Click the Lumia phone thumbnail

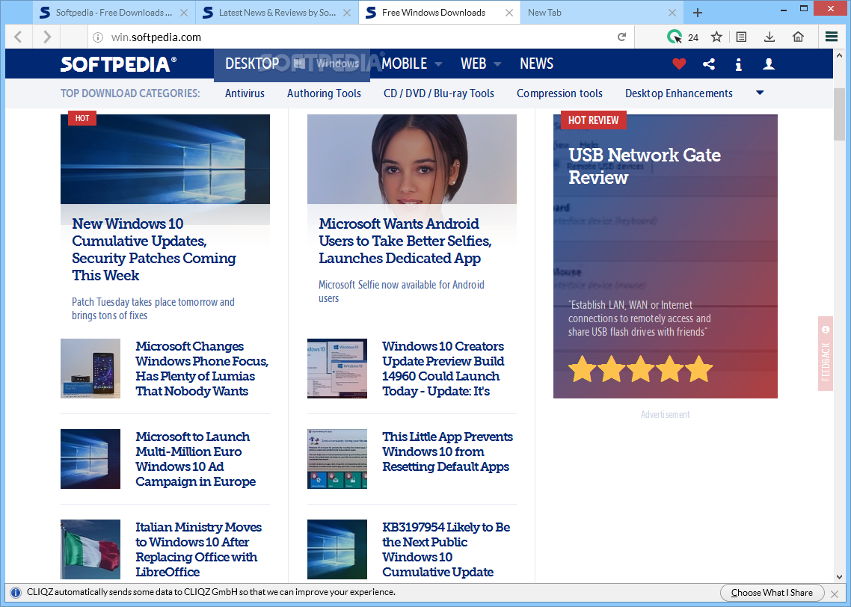point(90,369)
